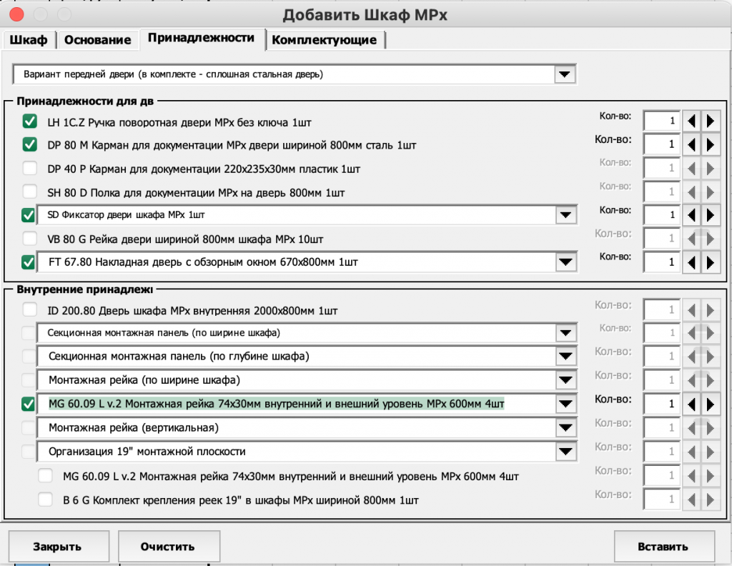Enable DP 40 P Карман пластик checkbox

click(x=30, y=169)
